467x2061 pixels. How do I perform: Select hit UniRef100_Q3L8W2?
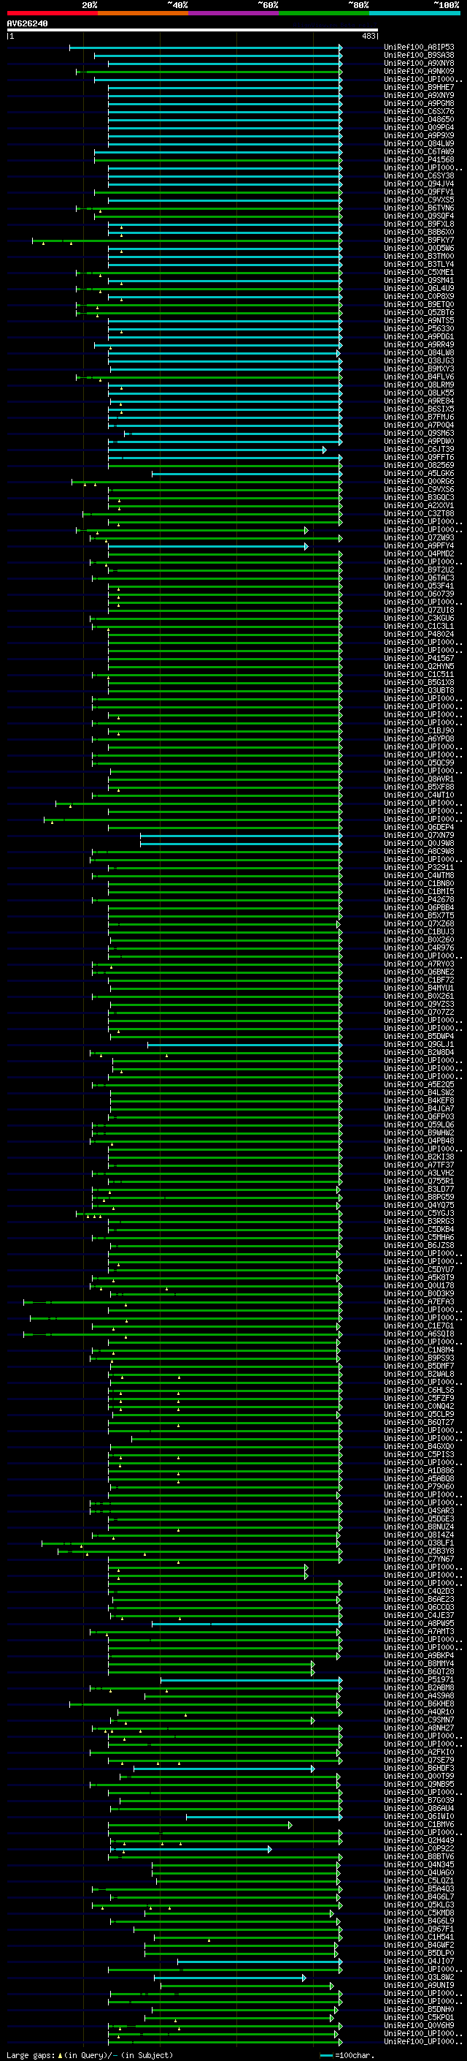click(x=419, y=1977)
